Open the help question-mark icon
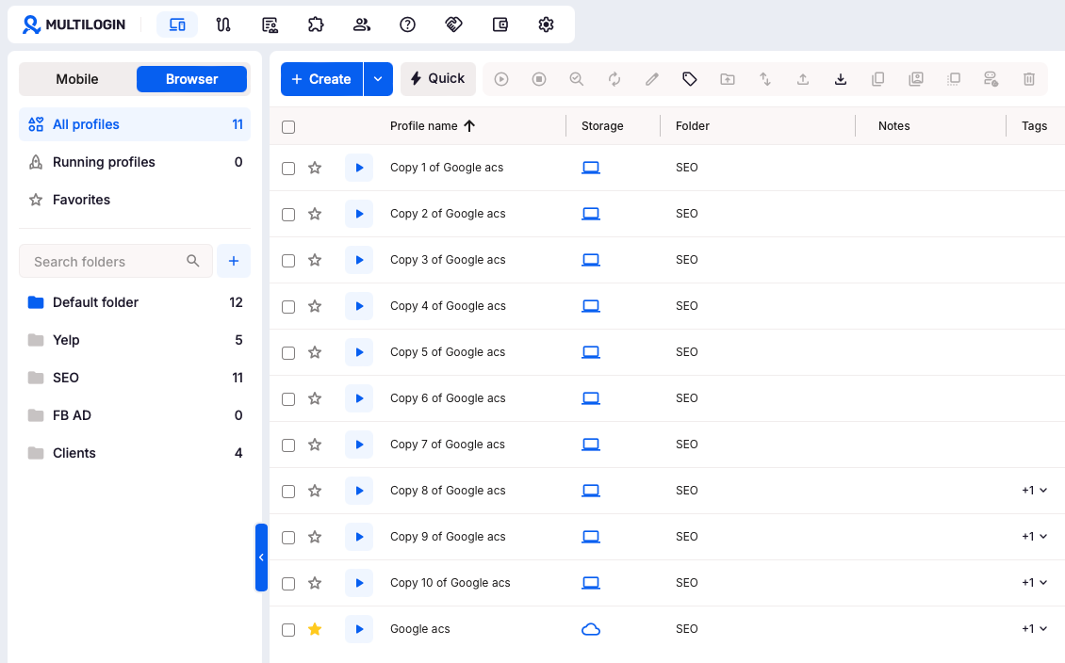The height and width of the screenshot is (663, 1065). pos(407,24)
